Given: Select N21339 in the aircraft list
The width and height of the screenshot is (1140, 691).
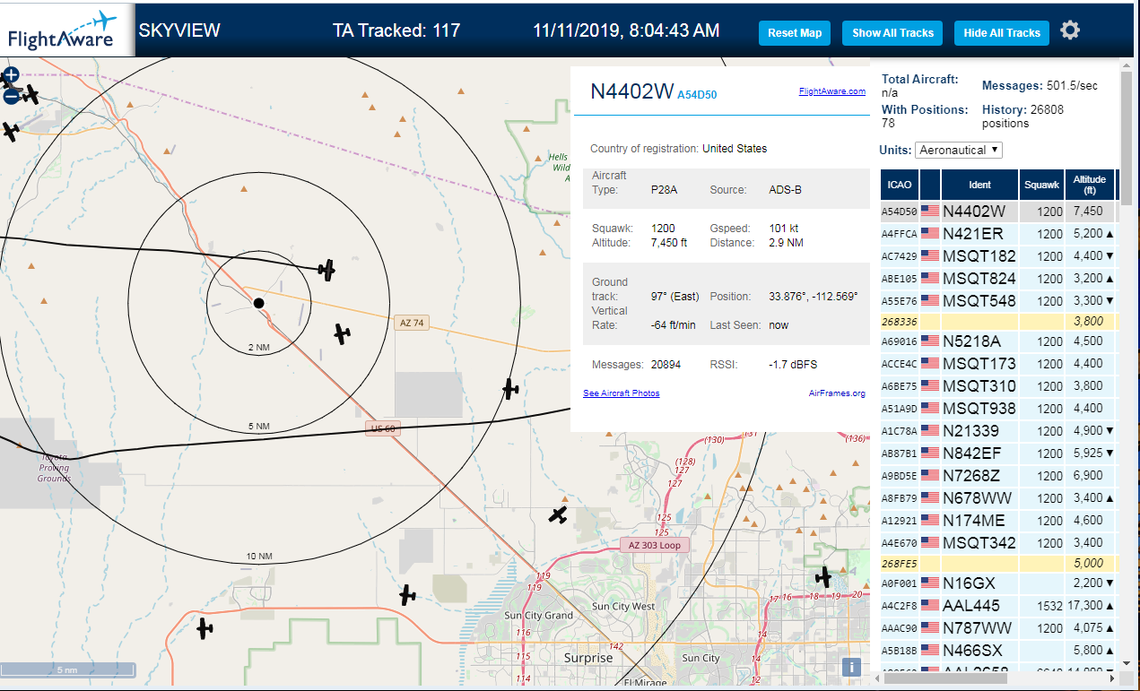Looking at the screenshot, I should 998,431.
